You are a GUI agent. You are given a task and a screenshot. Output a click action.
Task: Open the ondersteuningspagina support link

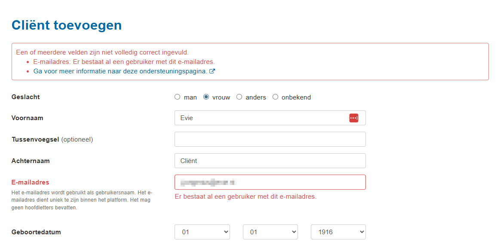point(120,71)
